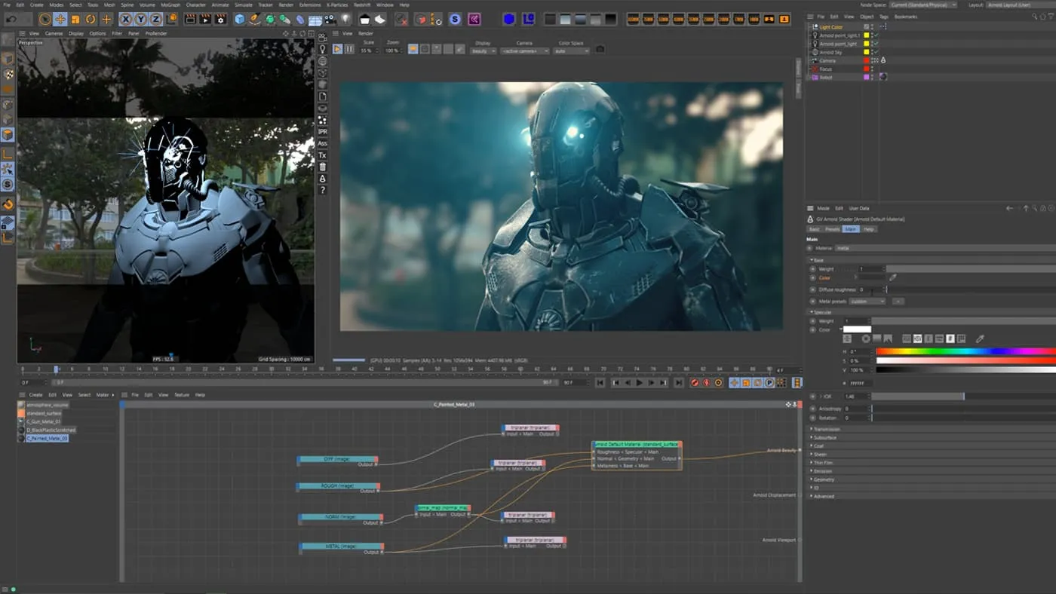This screenshot has width=1056, height=594.
Task: Click the Cube primitive icon
Action: [x=240, y=19]
